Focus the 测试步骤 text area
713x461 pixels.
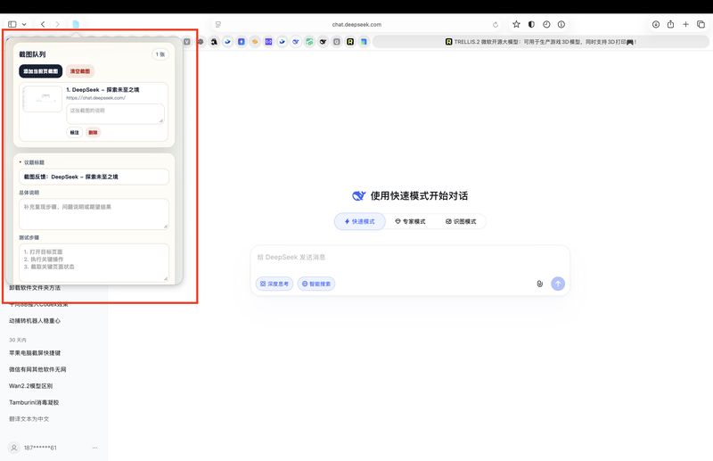[94, 262]
